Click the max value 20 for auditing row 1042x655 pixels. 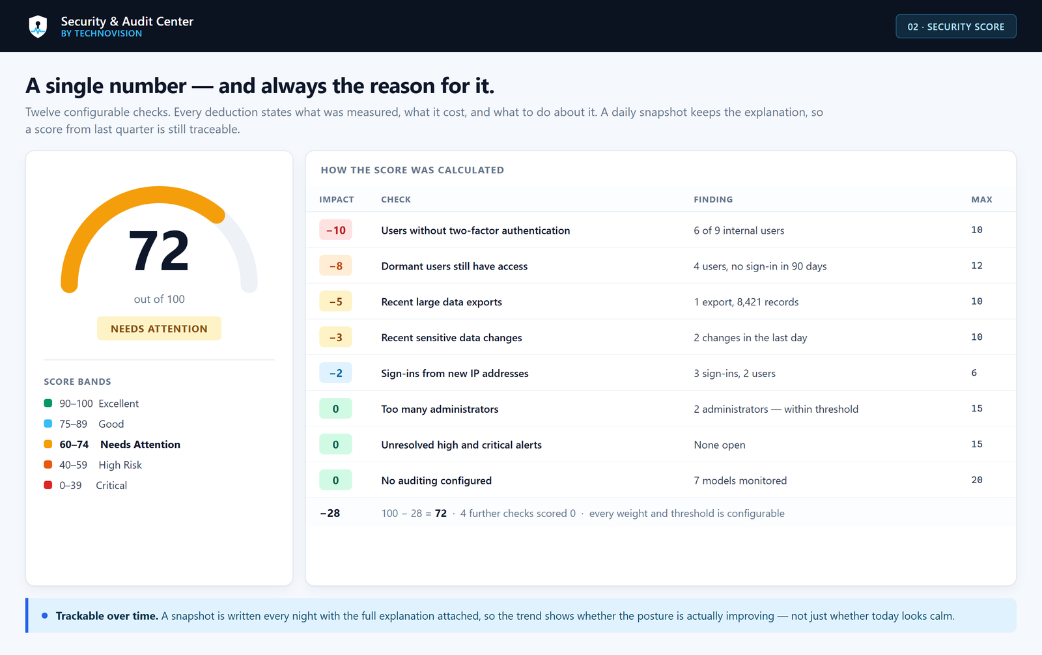coord(977,480)
